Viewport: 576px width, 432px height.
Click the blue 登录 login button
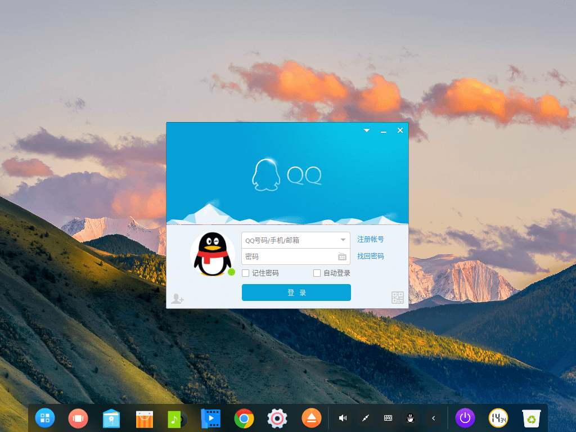click(x=296, y=292)
